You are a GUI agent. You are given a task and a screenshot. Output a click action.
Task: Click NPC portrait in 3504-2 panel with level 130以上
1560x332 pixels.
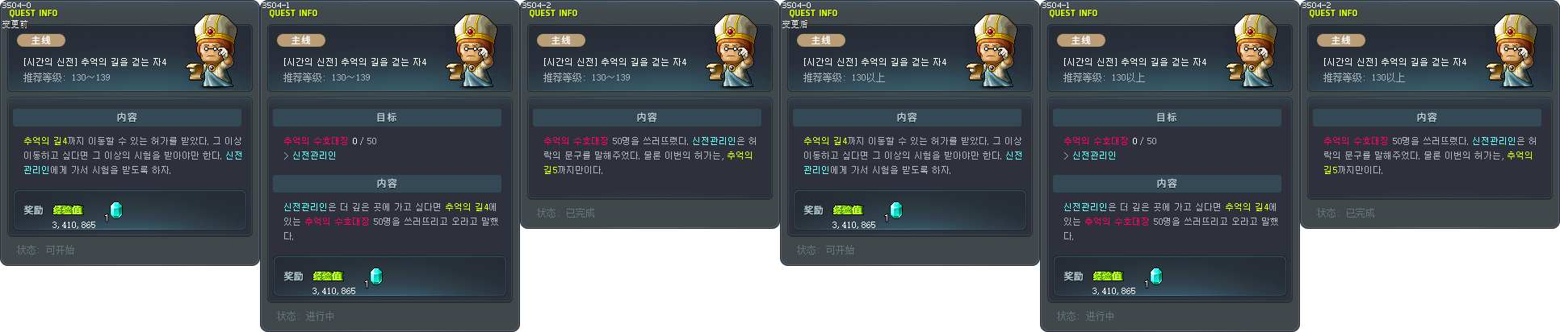coord(1515,51)
